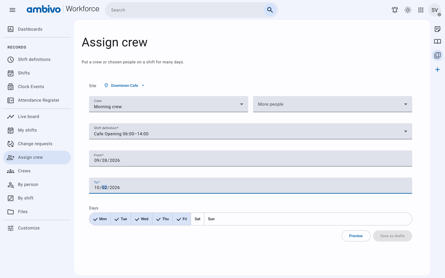The width and height of the screenshot is (445, 278).
Task: Open Attendance Register in the sidebar
Action: 37,100
